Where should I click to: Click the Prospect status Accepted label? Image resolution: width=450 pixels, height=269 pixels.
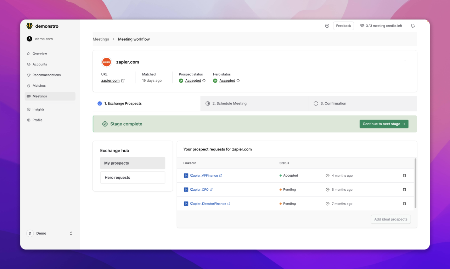coord(193,81)
